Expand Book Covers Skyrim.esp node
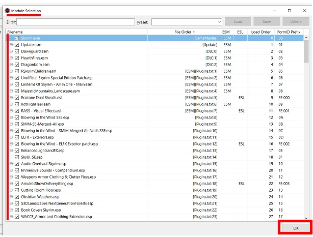This screenshot has height=237, width=313. [x=11, y=210]
